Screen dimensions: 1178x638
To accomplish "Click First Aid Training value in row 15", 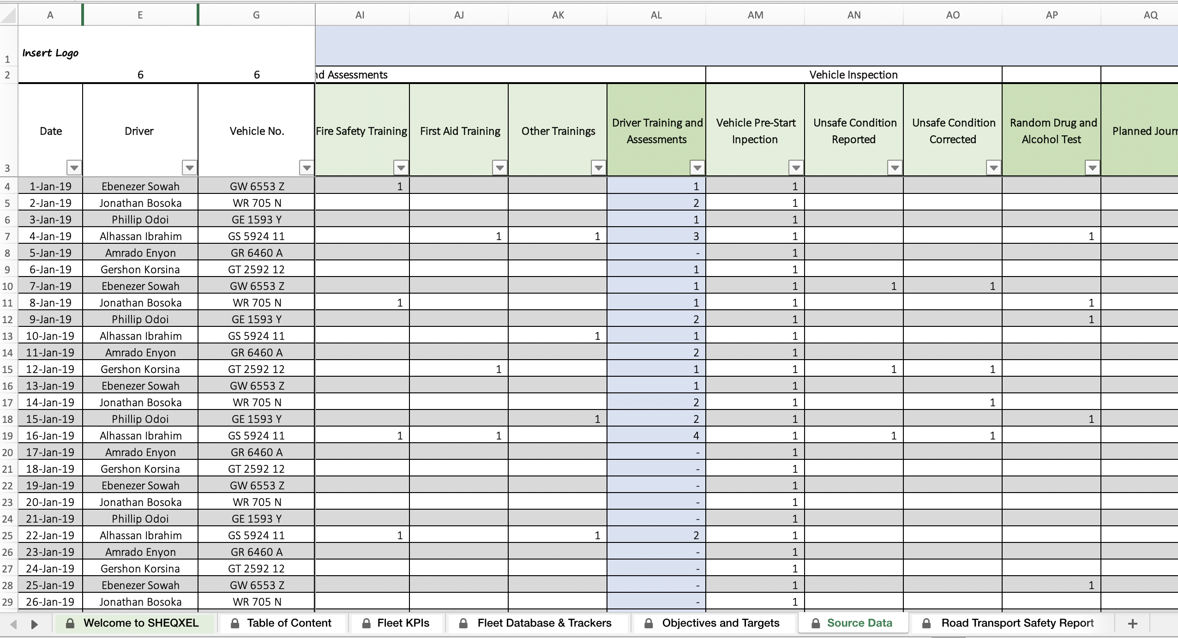I will click(x=459, y=369).
